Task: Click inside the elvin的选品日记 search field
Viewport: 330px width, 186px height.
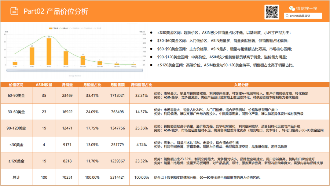Action: pyautogui.click(x=302, y=16)
